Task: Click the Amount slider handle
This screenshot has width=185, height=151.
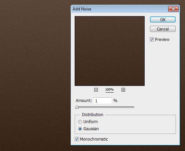Action: pyautogui.click(x=77, y=107)
